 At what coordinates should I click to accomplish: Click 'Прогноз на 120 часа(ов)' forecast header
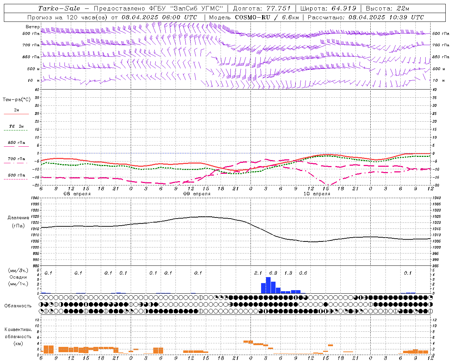[68, 17]
